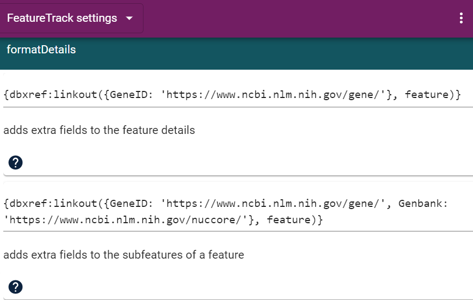Viewport: 473px width, 300px height.
Task: Click 'dbxref:linkout' in the second field
Action: [x=50, y=204]
